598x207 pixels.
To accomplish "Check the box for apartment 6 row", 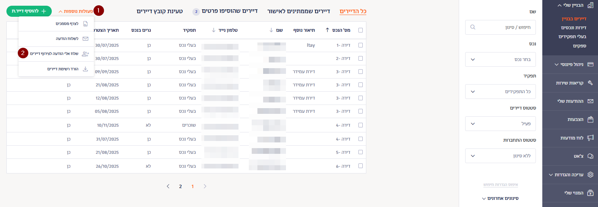I will click(x=360, y=166).
